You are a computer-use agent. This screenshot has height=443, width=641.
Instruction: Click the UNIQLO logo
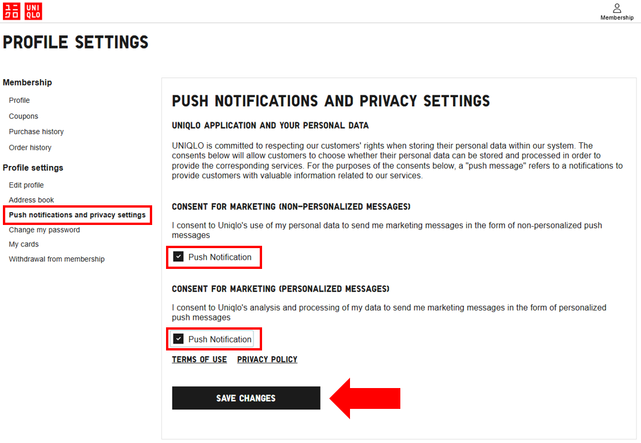click(23, 11)
